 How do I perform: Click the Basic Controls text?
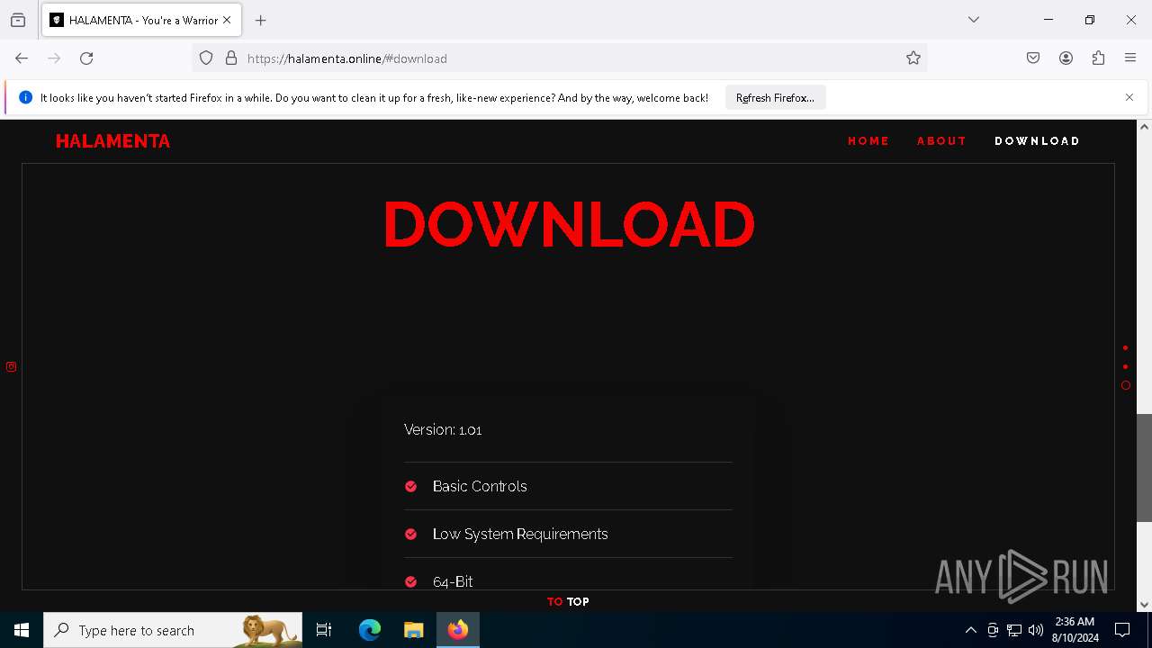coord(480,486)
